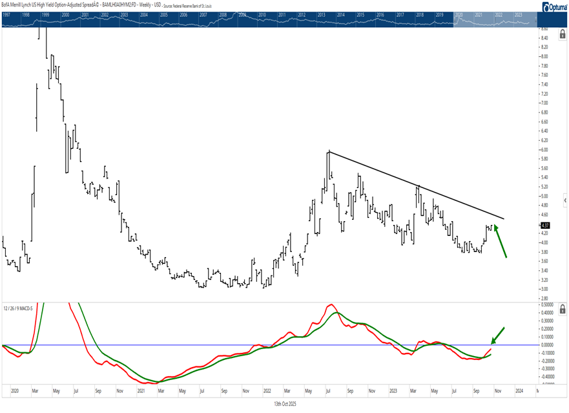Click the green arrow annotation near recent price bars
This screenshot has width=569, height=413.
point(501,243)
